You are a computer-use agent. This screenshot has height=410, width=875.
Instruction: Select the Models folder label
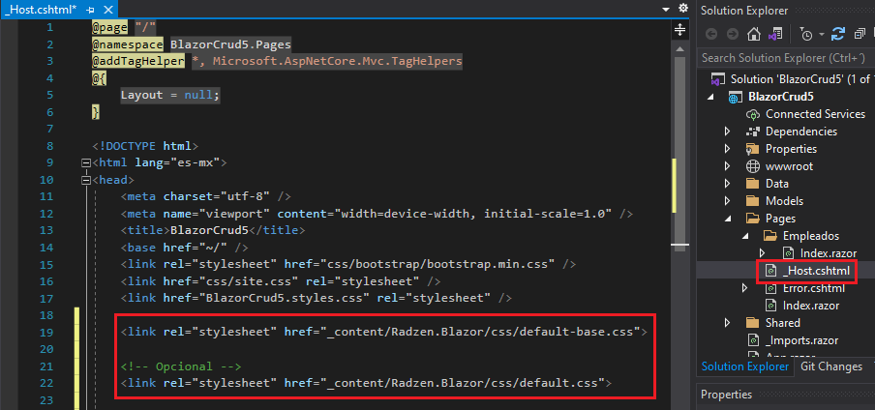[x=784, y=201]
